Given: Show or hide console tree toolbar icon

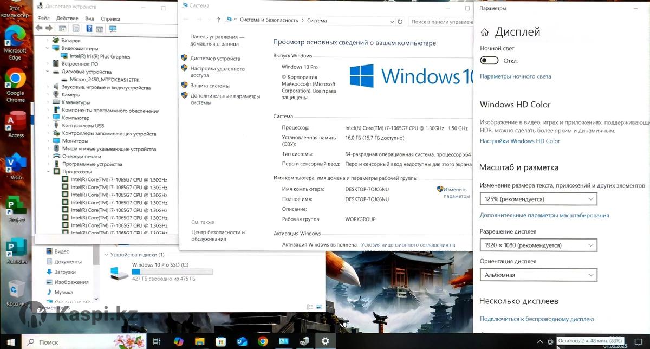Looking at the screenshot, I should [63, 28].
